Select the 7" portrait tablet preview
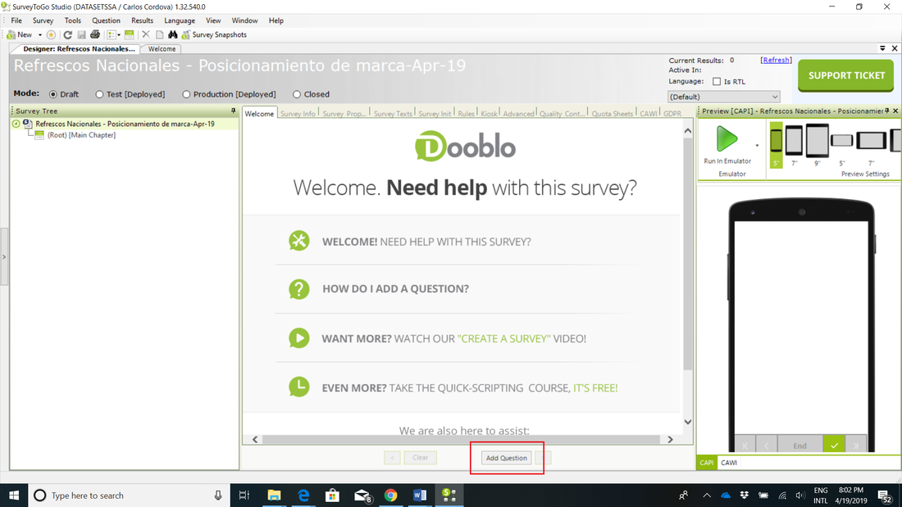 point(794,143)
